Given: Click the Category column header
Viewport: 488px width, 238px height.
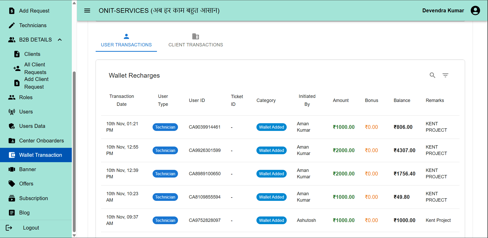Looking at the screenshot, I should 266,100.
